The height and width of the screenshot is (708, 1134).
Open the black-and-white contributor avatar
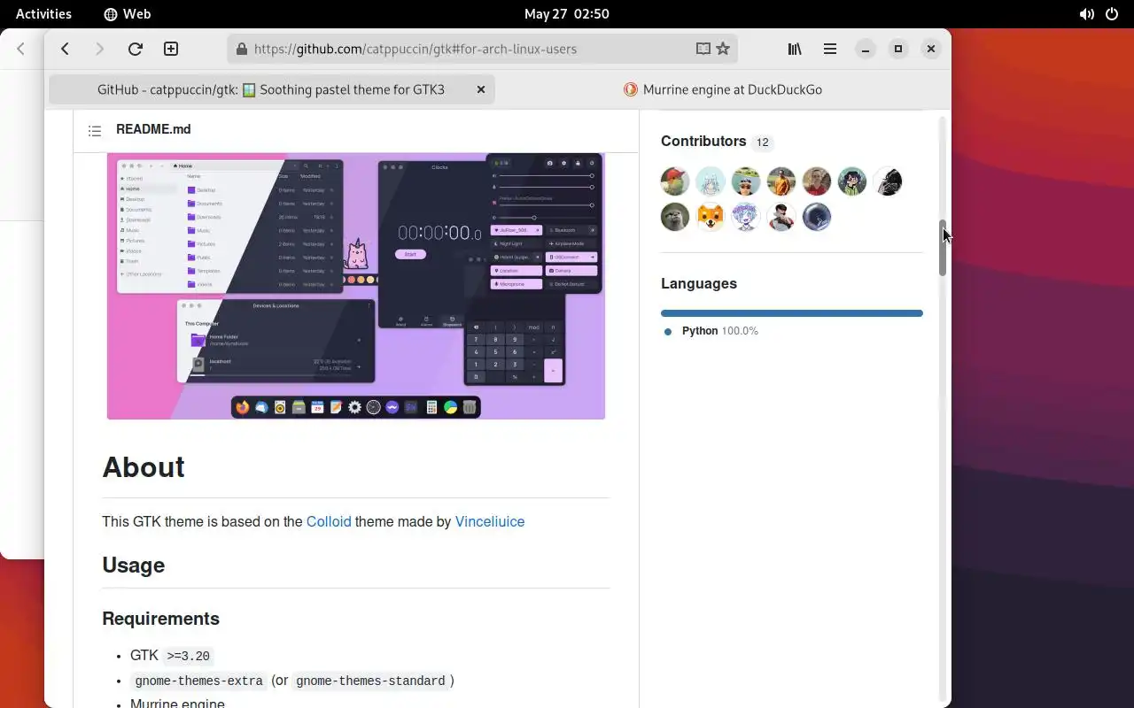coord(888,181)
